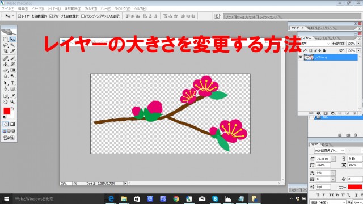Click red カラー swatch in character panel

tap(354, 186)
